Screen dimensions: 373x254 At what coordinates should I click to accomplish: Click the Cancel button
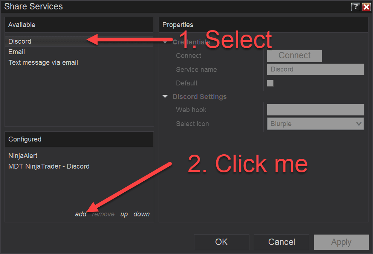pos(281,242)
